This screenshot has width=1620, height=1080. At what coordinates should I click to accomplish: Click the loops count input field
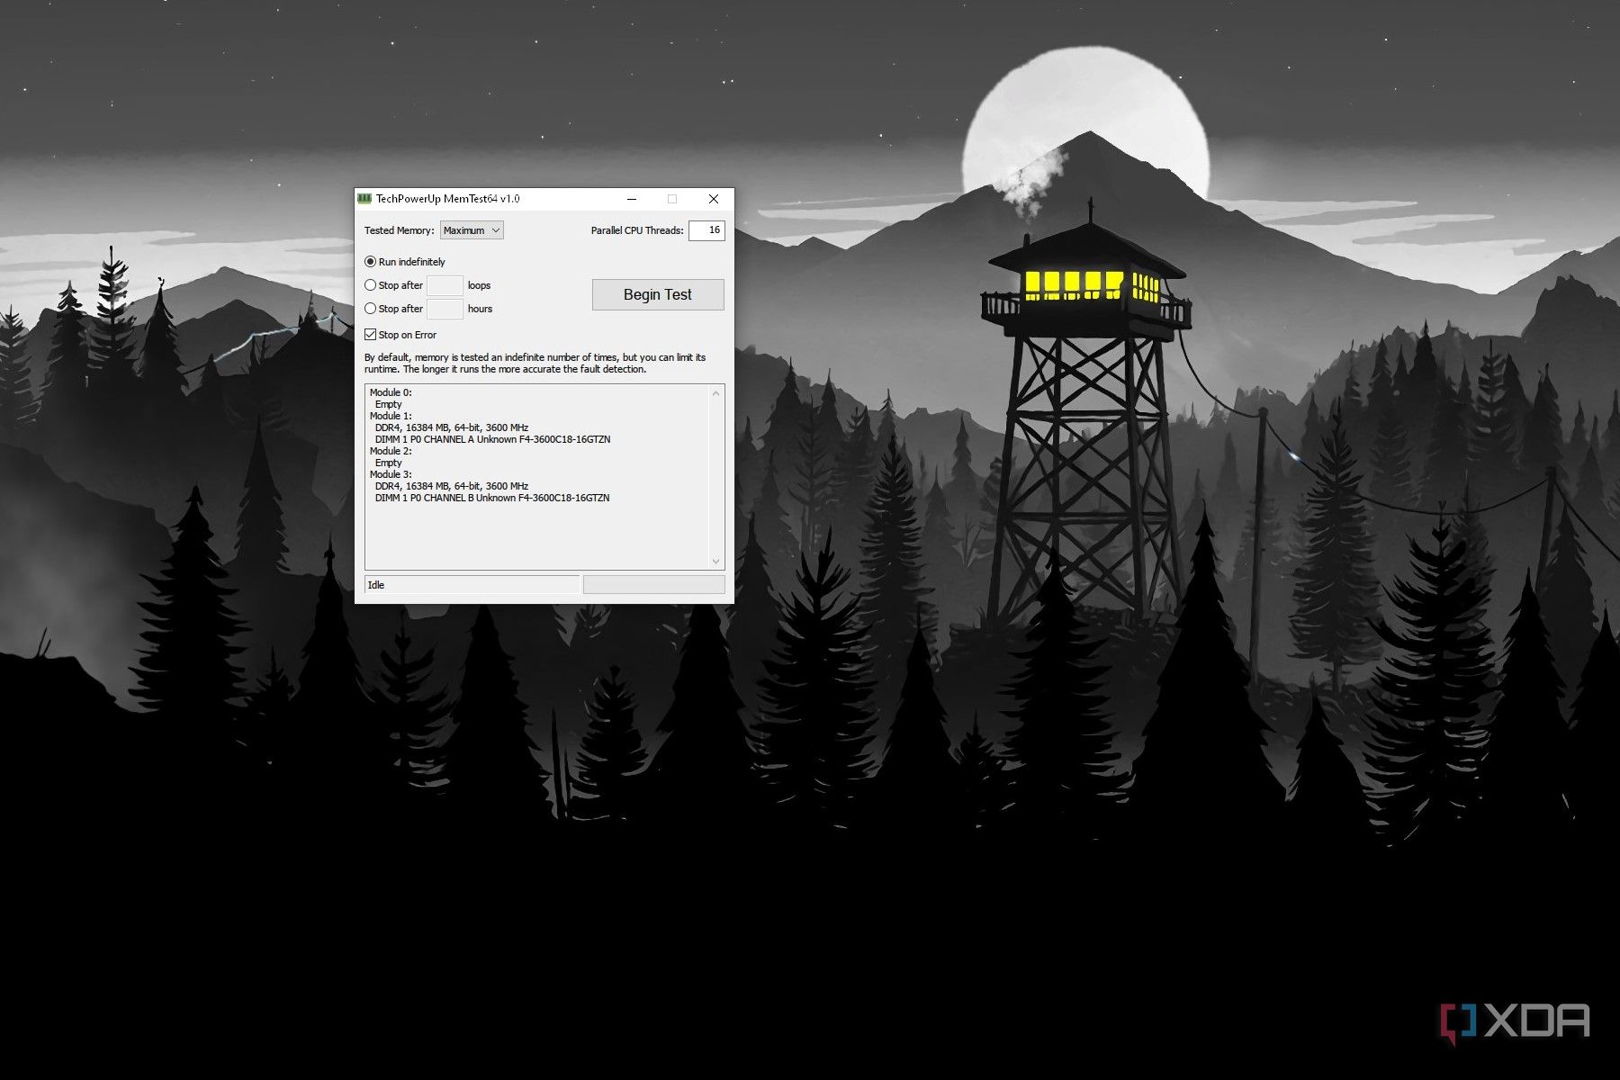445,285
